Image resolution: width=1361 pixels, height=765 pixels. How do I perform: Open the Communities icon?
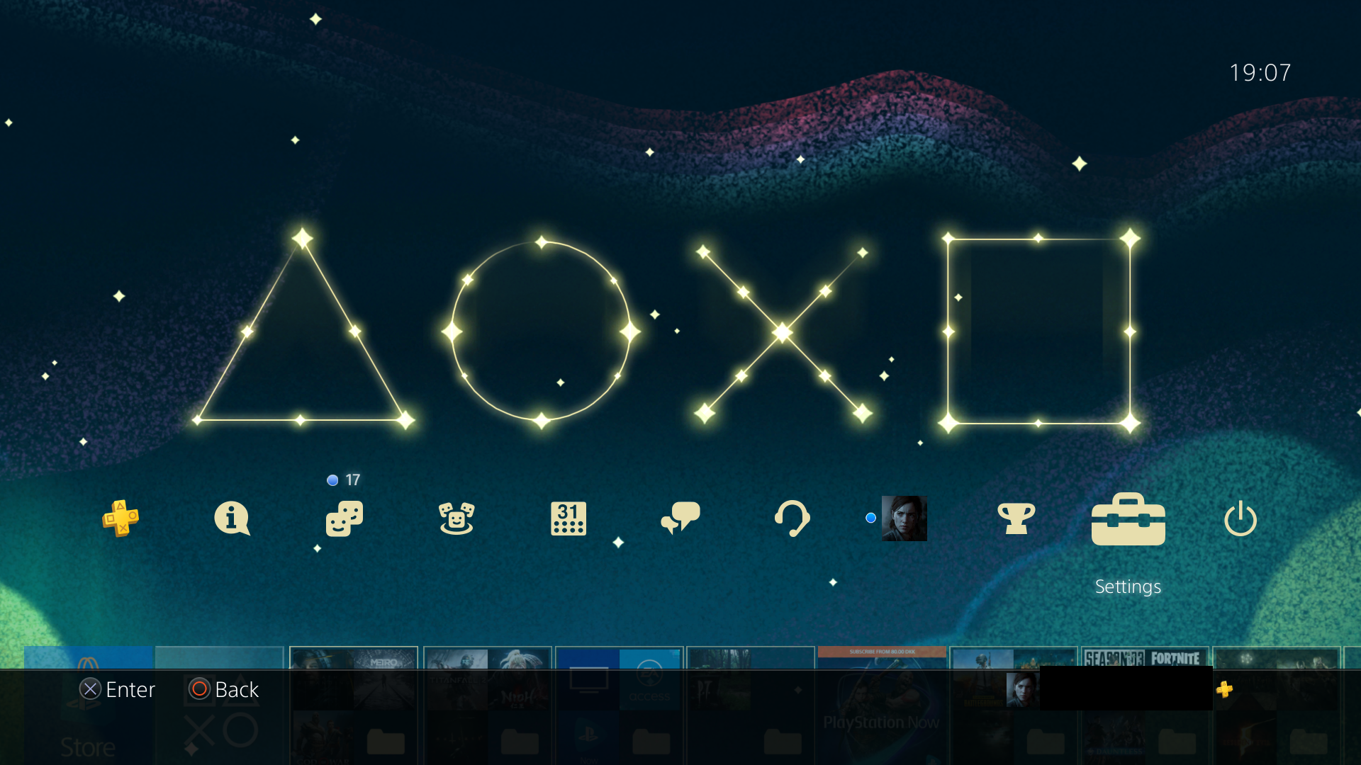457,519
